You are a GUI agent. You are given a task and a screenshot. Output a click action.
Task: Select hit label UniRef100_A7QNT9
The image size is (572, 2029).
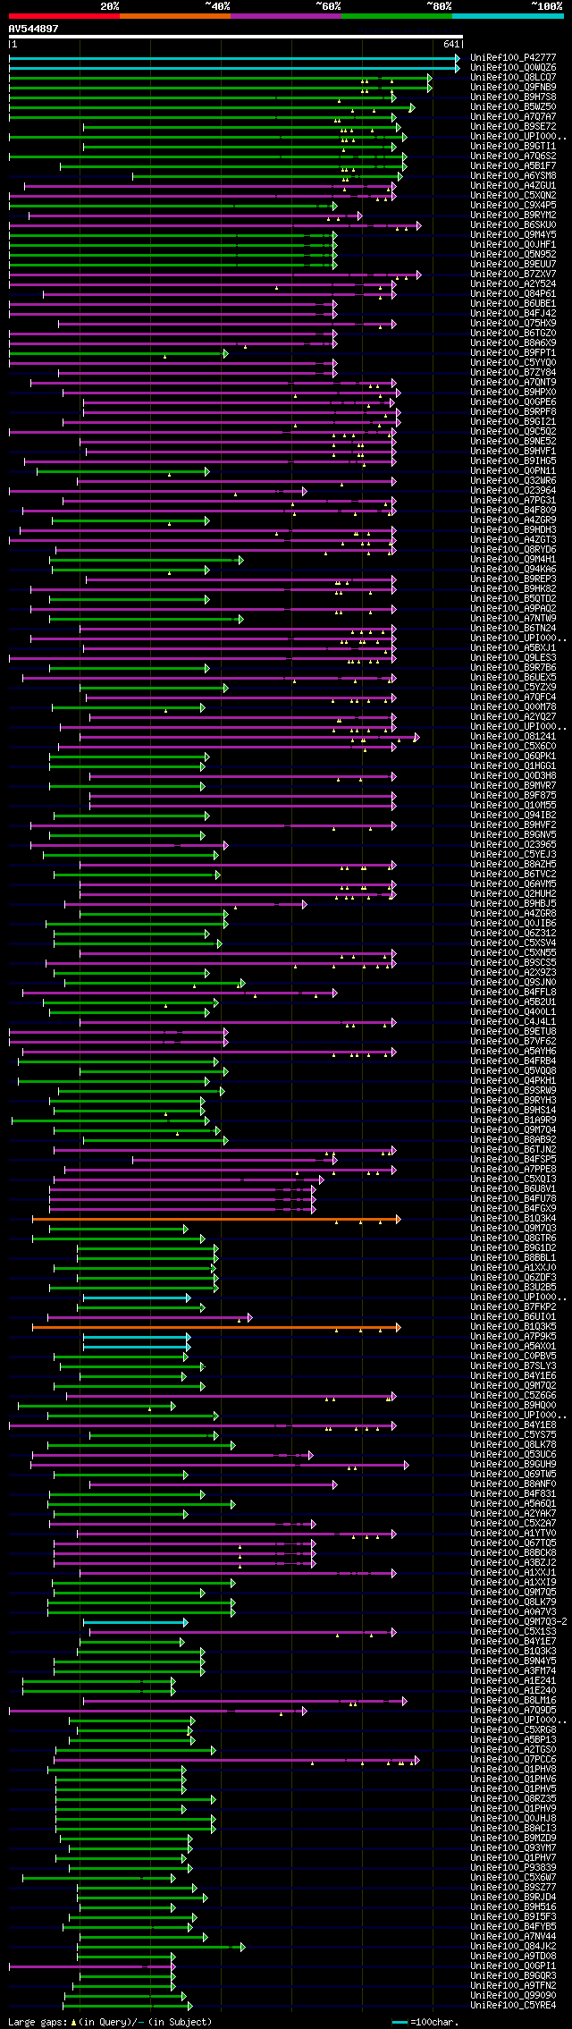click(513, 383)
